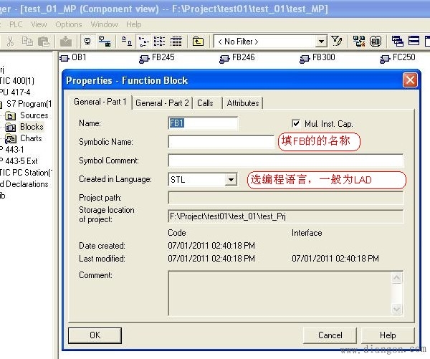The image size is (430, 359).
Task: Switch to details list view icon
Action: point(176,42)
